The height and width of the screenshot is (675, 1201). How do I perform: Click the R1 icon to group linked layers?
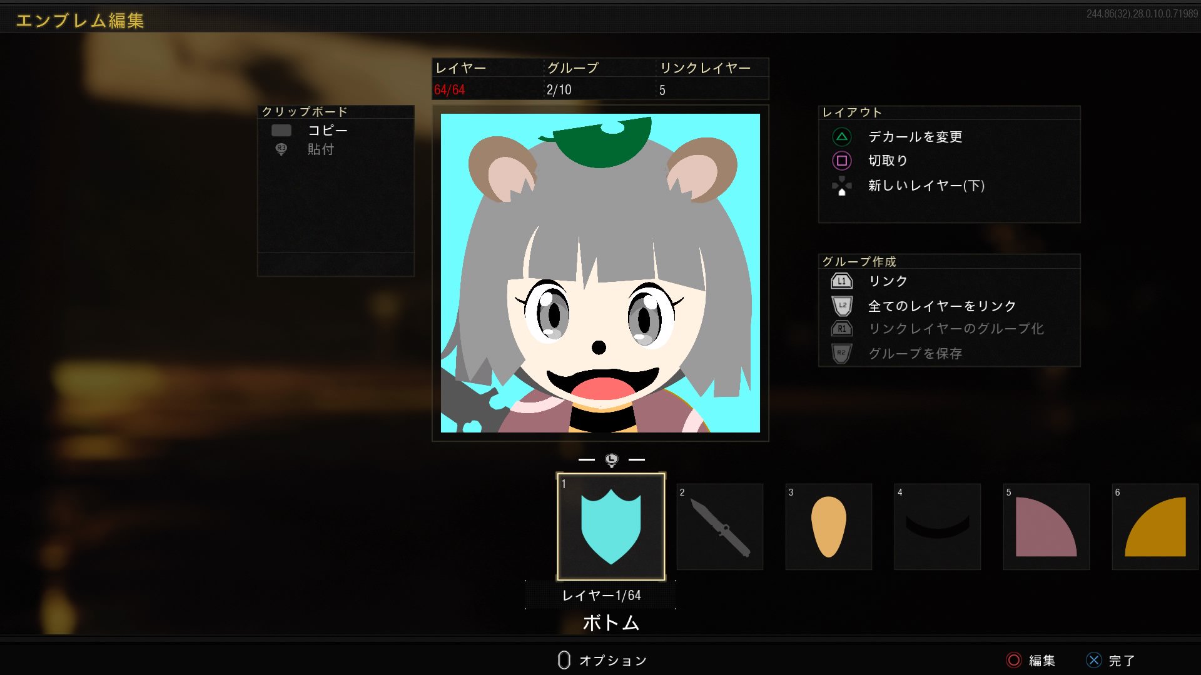(x=841, y=329)
